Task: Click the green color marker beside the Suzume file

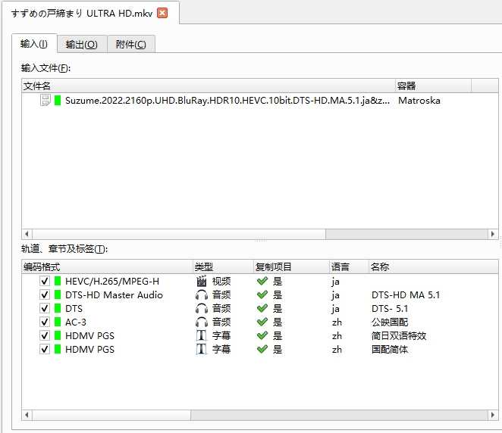Action: [58, 101]
